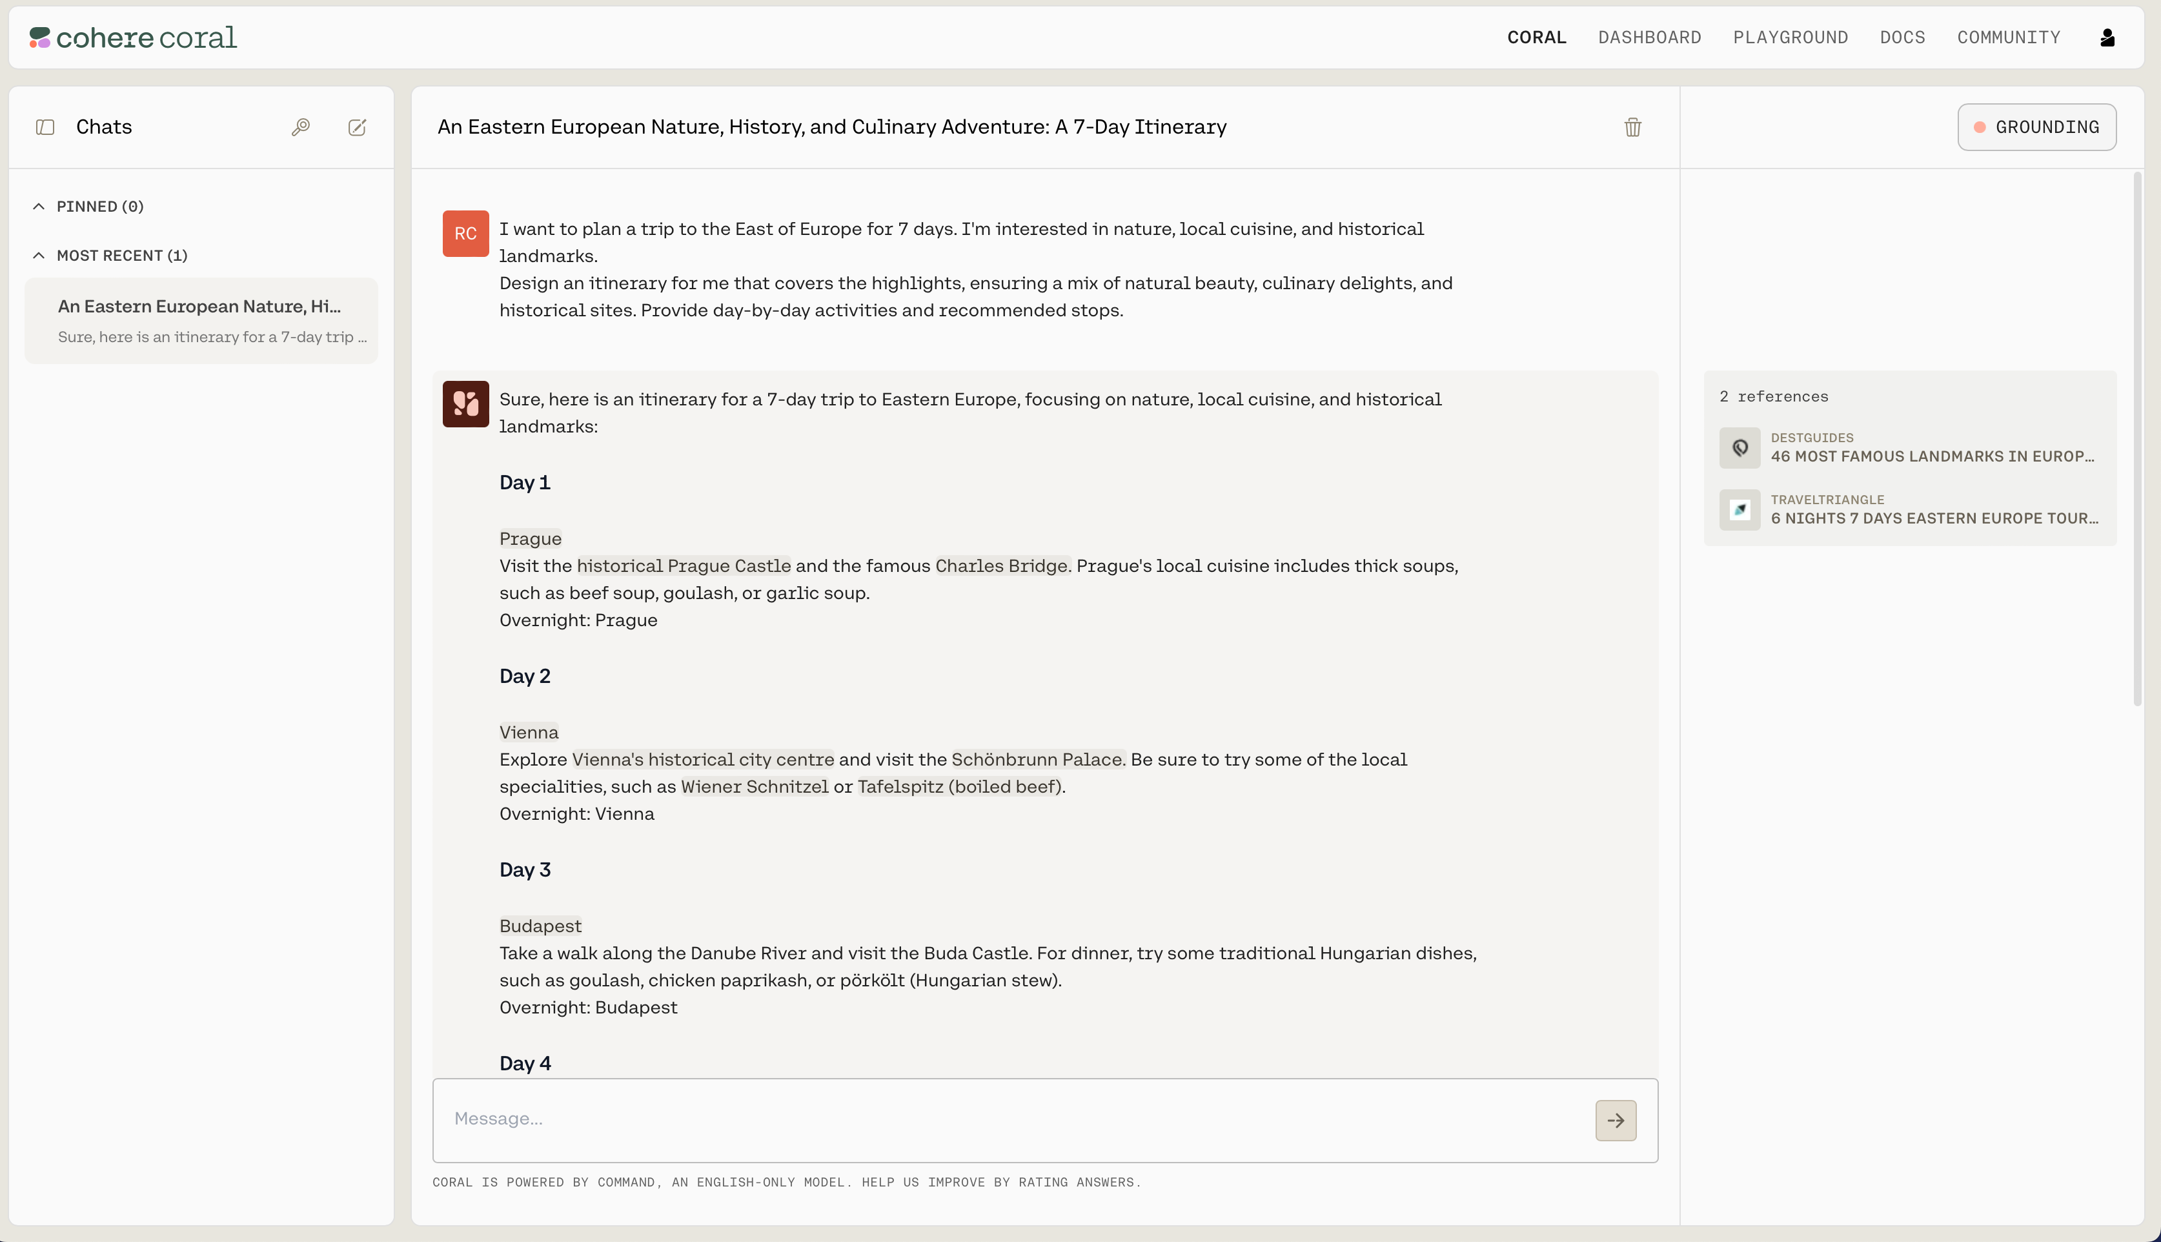Viewport: 2161px width, 1242px height.
Task: Collapse the Most Recent (1) section
Action: (x=110, y=256)
